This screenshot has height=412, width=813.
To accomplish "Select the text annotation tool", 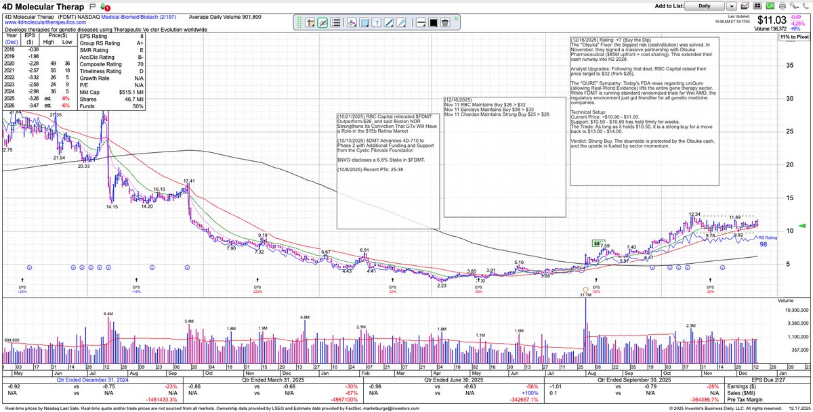I will [376, 22].
